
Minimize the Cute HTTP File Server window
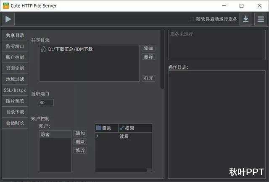pyautogui.click(x=224, y=6)
